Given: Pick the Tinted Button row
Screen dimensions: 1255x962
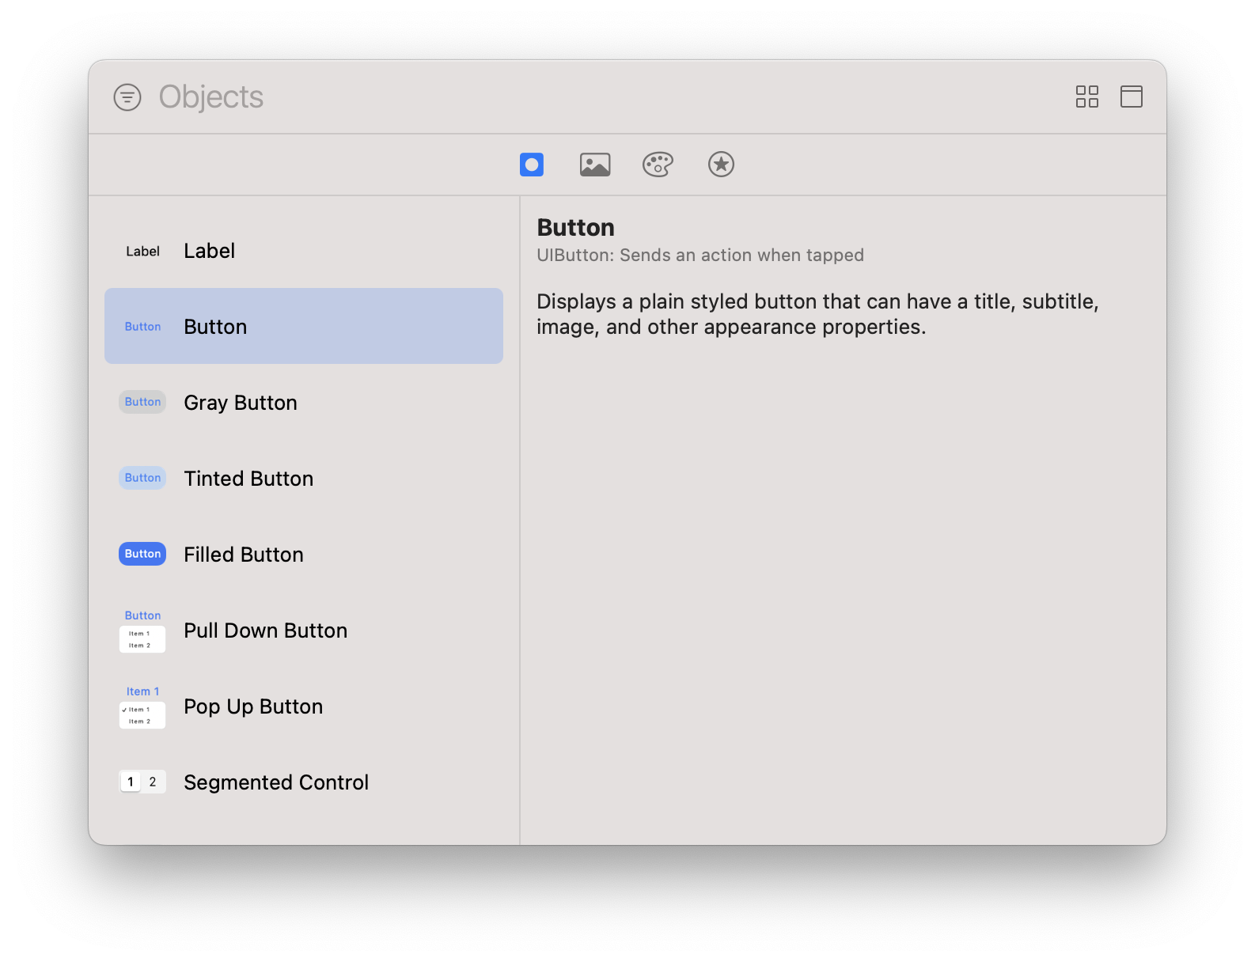Looking at the screenshot, I should [304, 478].
